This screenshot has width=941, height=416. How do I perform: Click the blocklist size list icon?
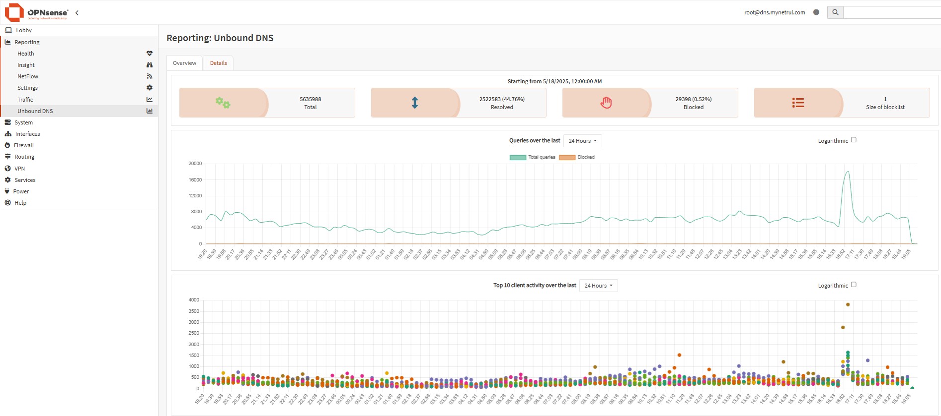coord(798,103)
